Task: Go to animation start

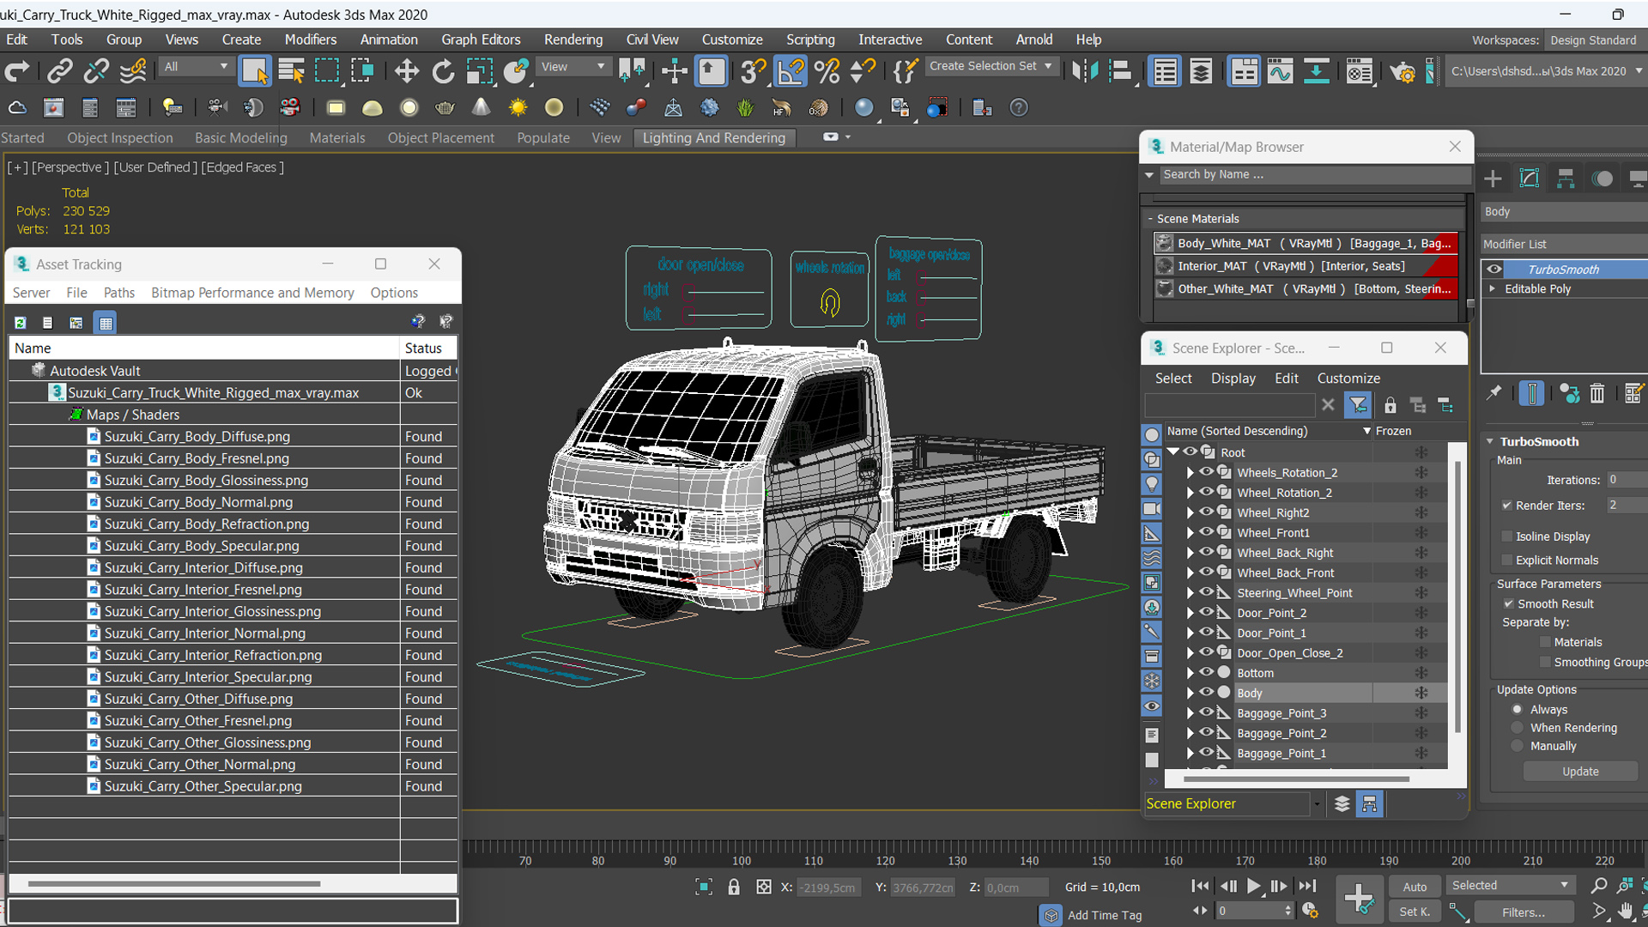Action: (x=1201, y=887)
